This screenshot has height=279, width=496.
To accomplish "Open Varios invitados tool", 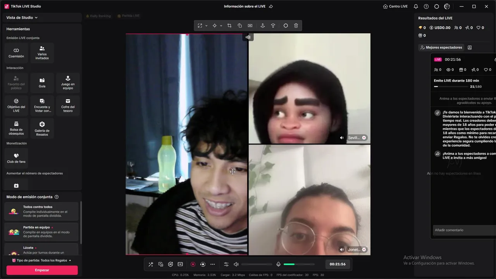I will pyautogui.click(x=42, y=53).
